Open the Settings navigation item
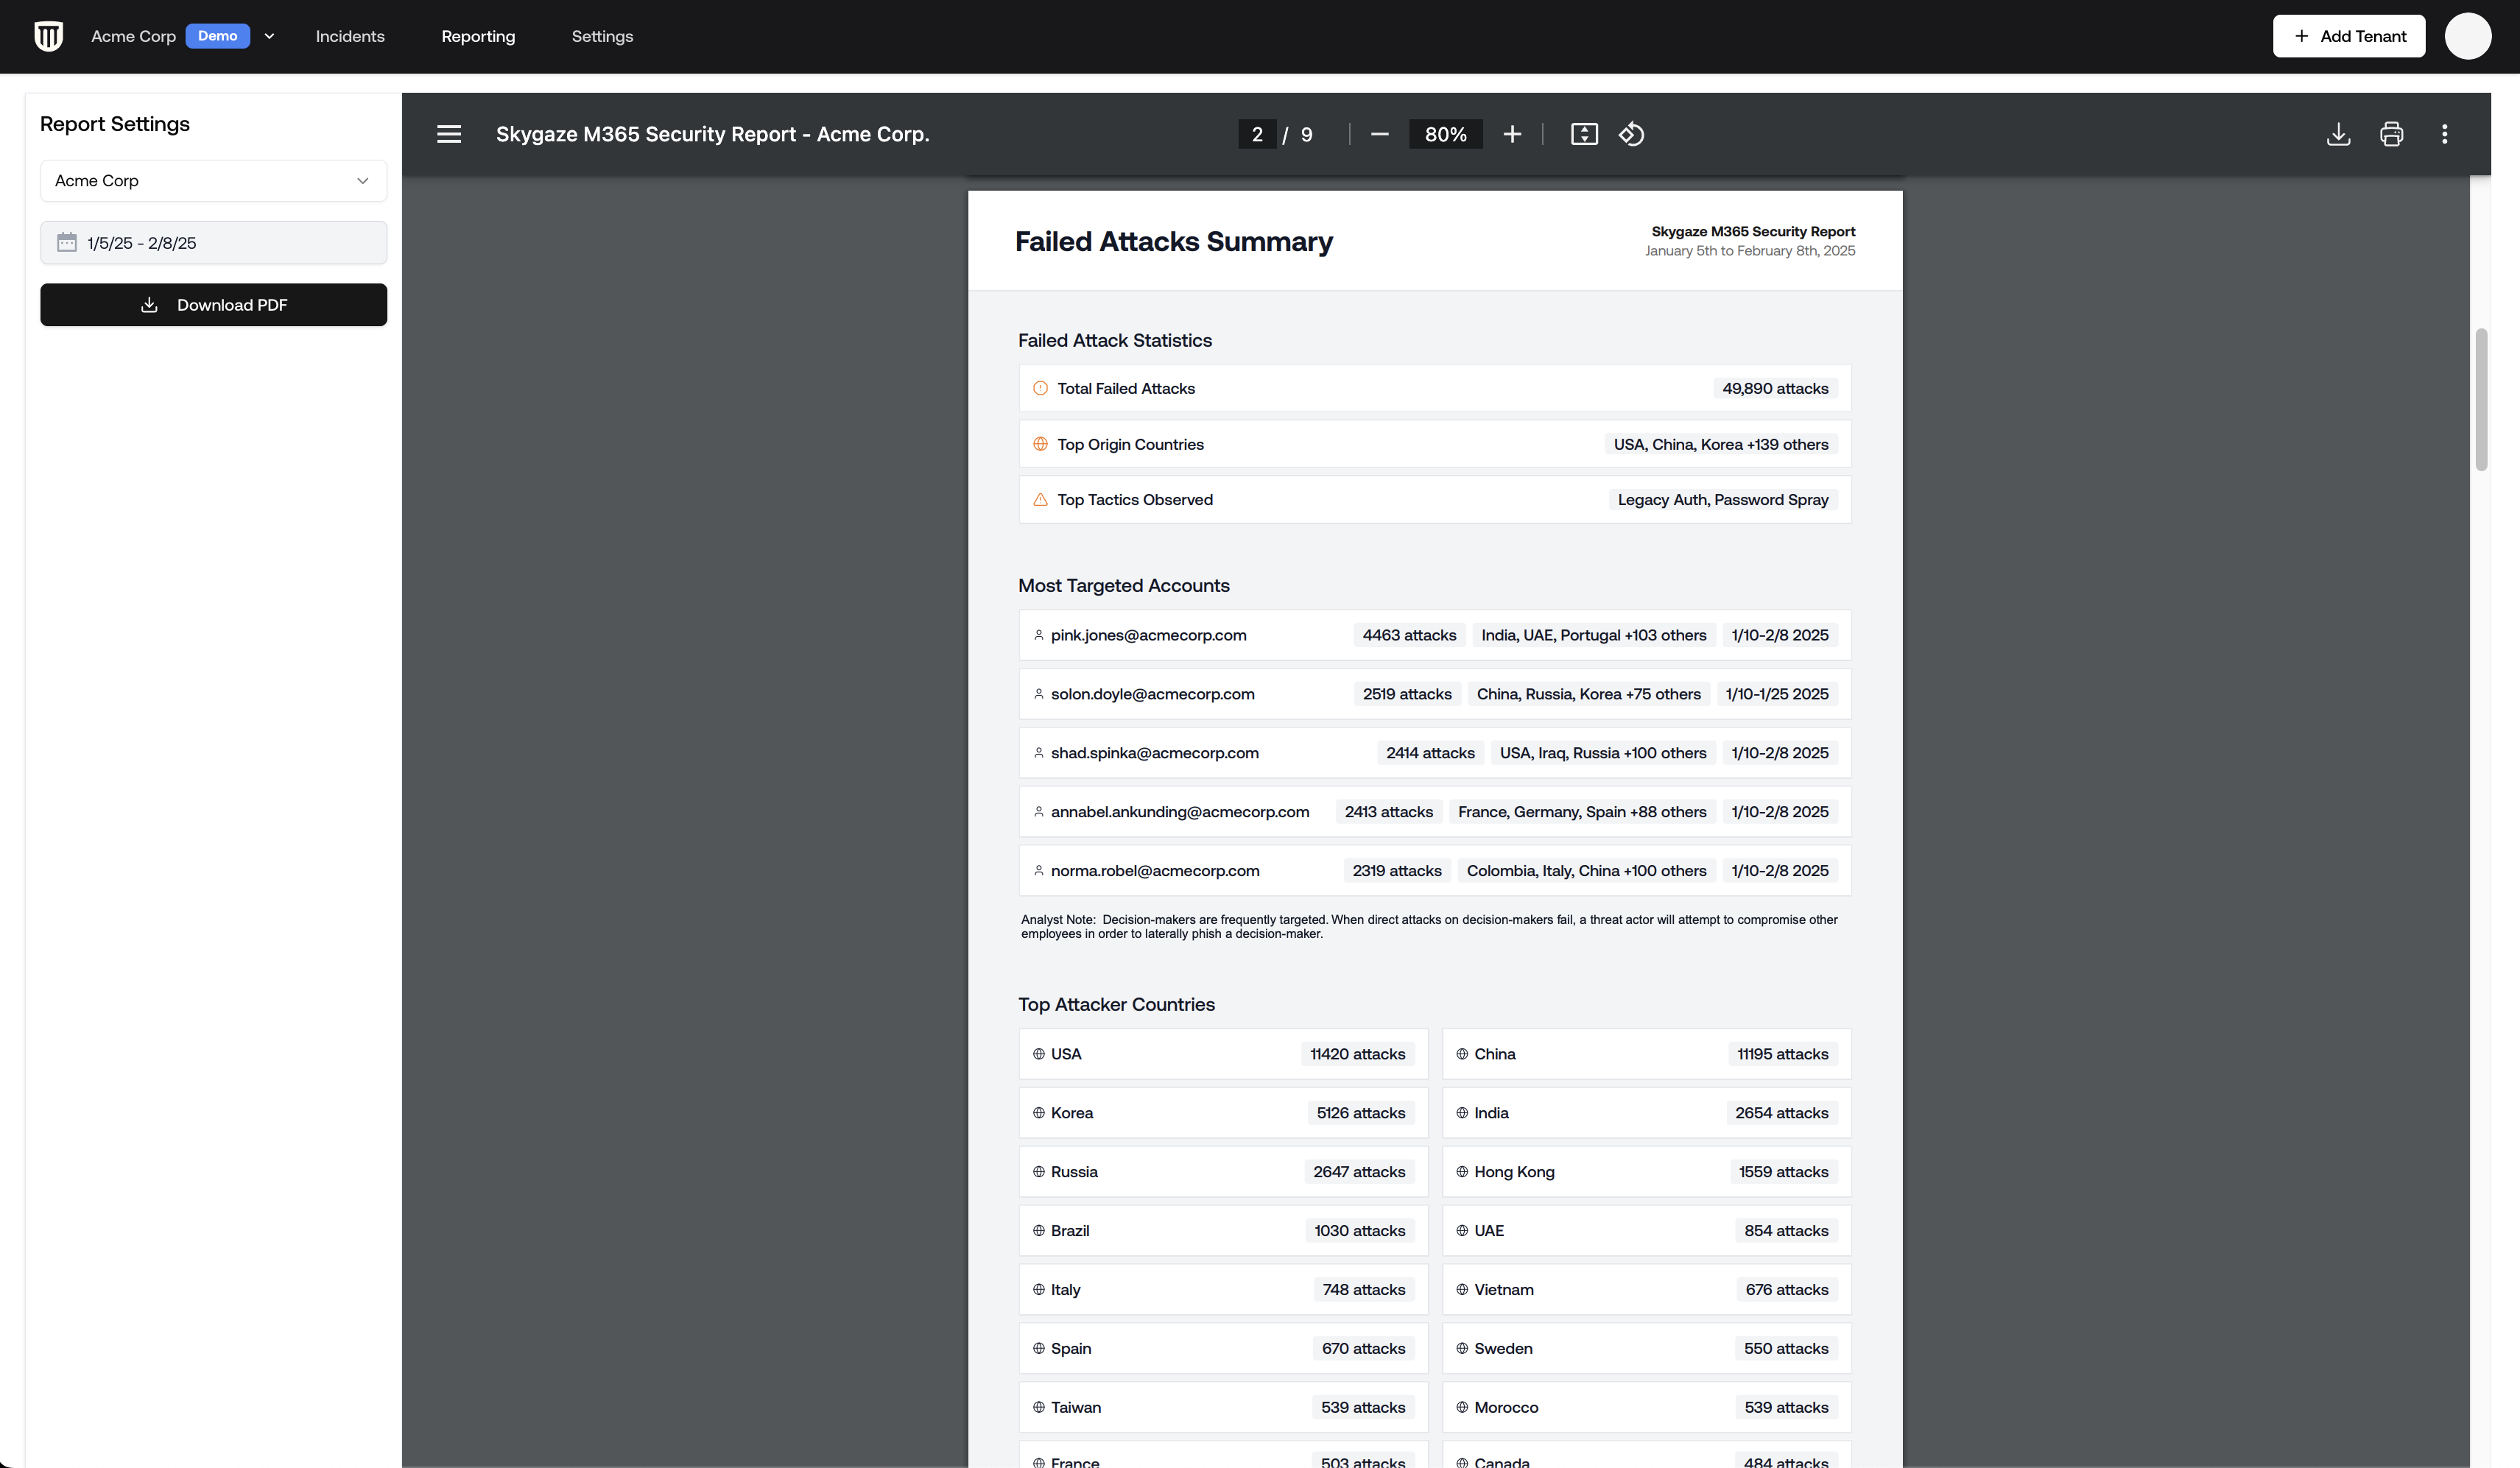The width and height of the screenshot is (2520, 1468). pos(602,36)
